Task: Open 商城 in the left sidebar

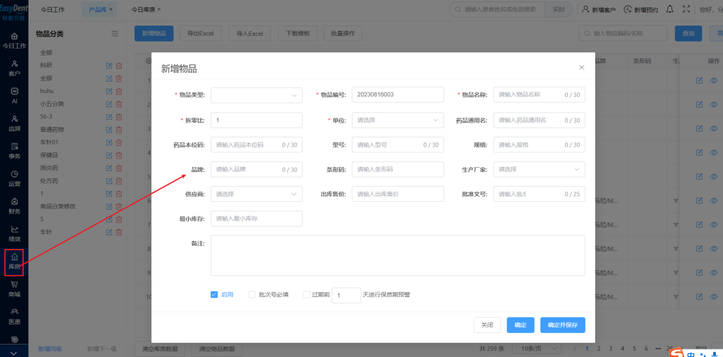Action: (14, 289)
